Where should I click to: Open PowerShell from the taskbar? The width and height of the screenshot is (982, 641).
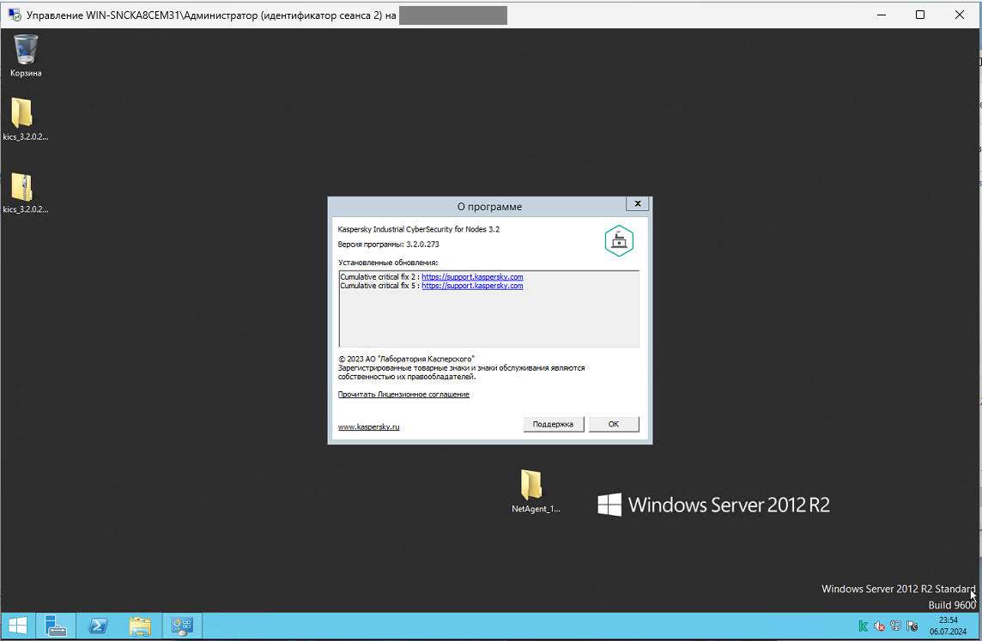98,626
